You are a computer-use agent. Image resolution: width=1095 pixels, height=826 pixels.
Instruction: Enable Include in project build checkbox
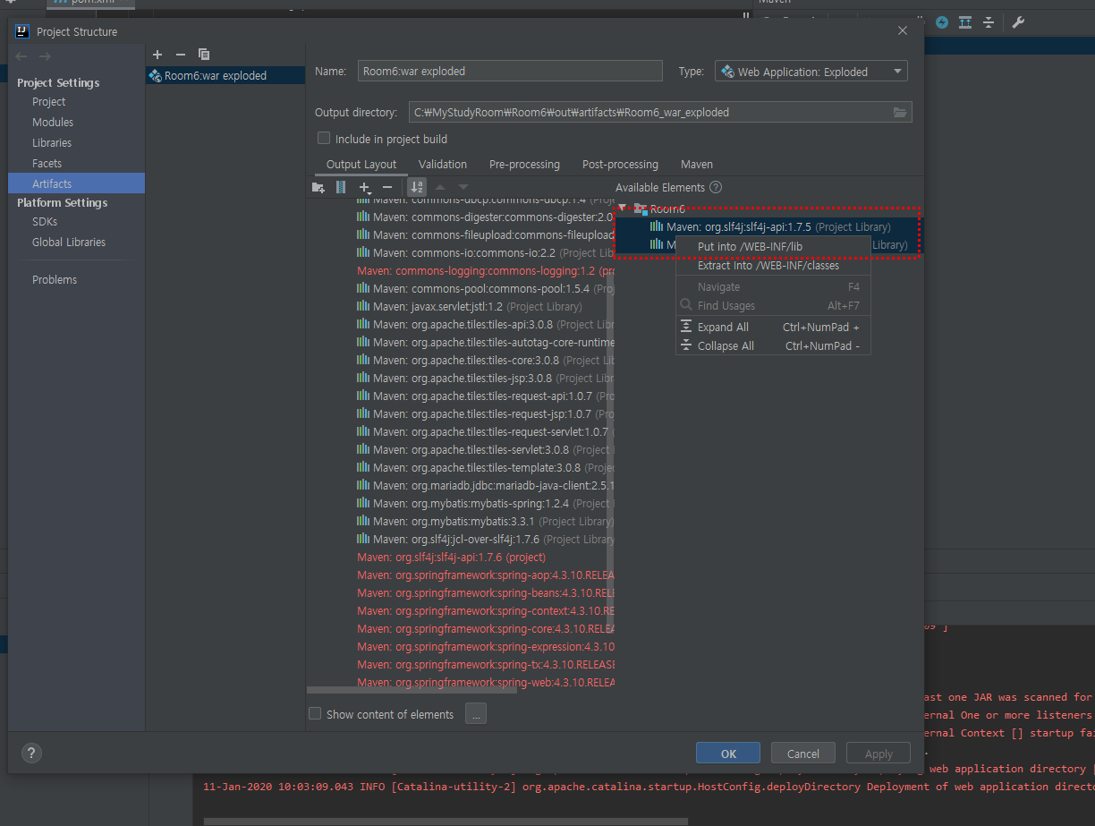coord(324,139)
